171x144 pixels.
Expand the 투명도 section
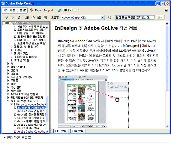[8, 81]
